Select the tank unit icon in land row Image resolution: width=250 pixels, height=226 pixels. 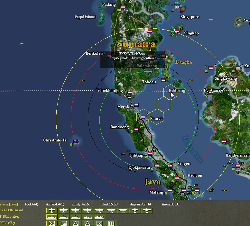pyautogui.click(x=64, y=223)
